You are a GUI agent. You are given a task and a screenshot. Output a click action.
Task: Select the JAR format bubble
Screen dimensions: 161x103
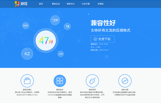[x=61, y=54]
